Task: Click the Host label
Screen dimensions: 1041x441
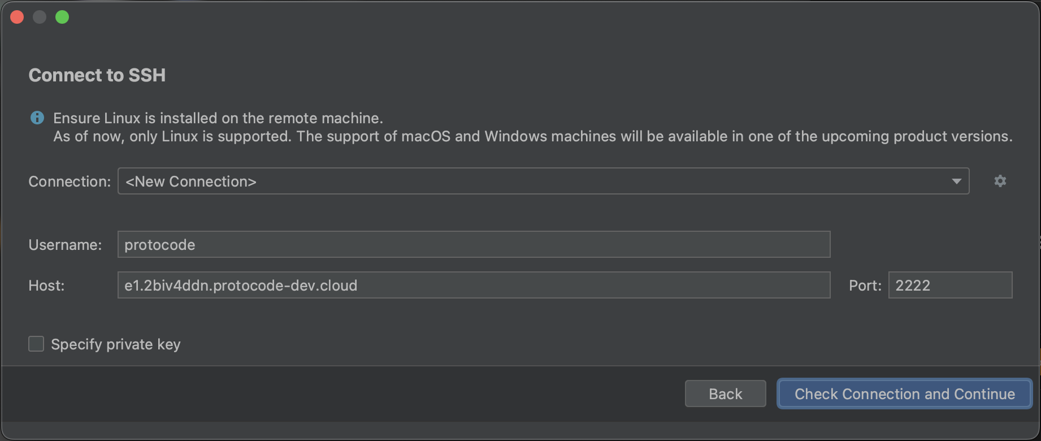Action: pos(46,286)
